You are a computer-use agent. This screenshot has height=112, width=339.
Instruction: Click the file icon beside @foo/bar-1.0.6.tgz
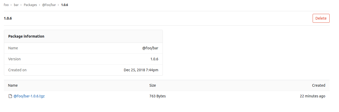(10, 96)
